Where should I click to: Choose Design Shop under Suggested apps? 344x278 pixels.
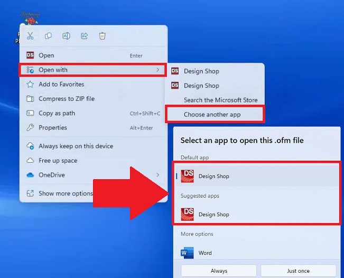click(x=213, y=215)
